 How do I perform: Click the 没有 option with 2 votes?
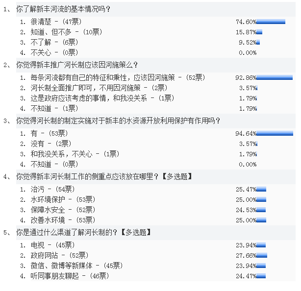(51, 144)
